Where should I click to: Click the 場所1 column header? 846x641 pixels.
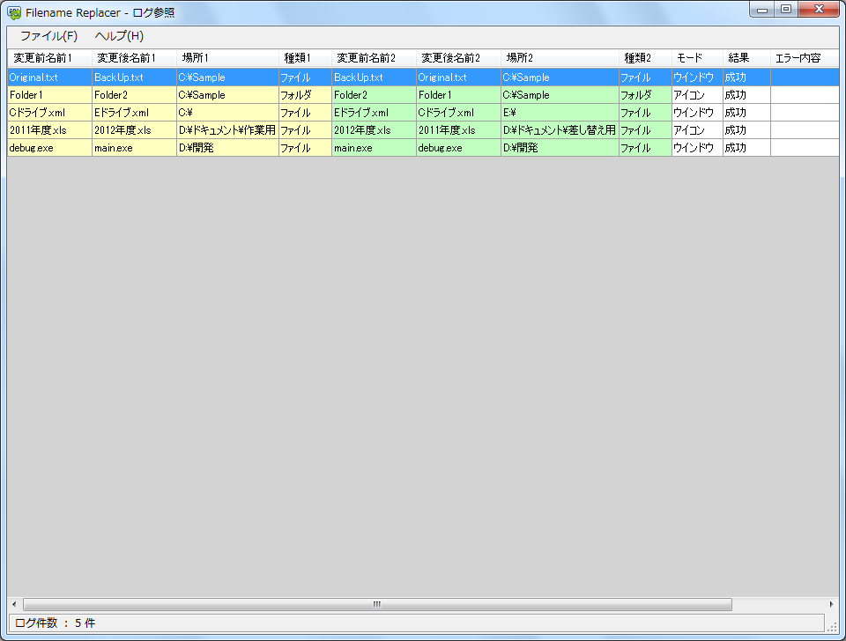(196, 58)
